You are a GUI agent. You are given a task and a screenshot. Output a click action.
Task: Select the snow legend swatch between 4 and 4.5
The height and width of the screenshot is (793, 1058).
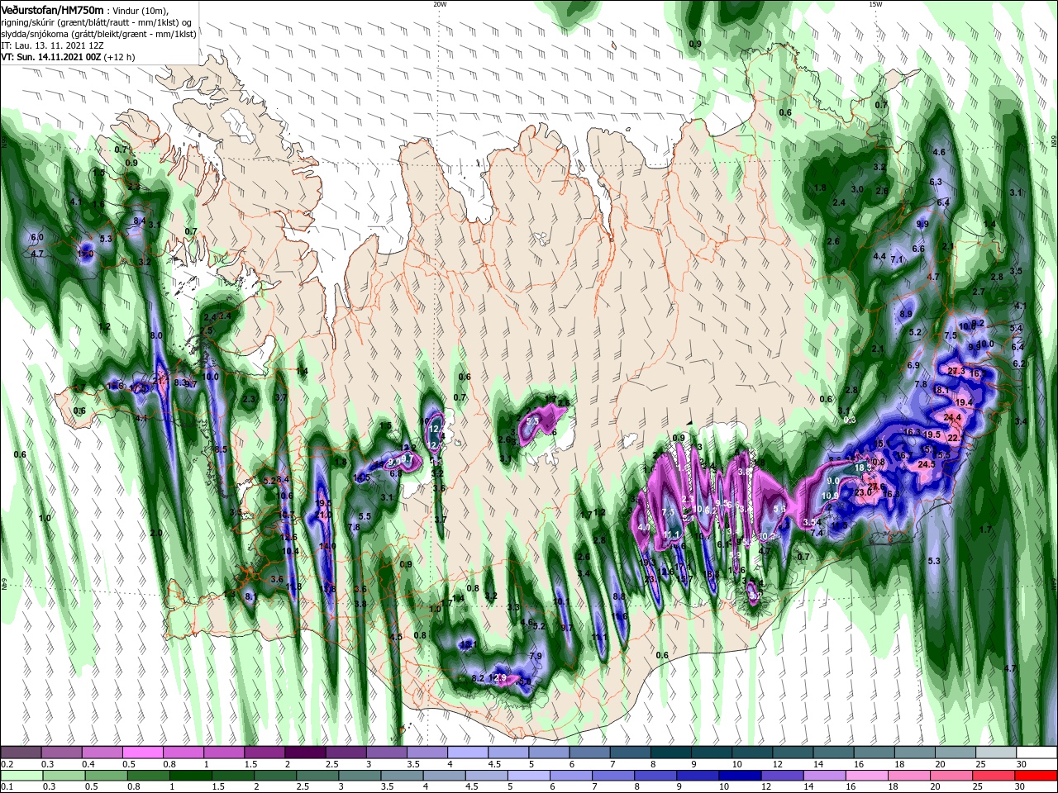tap(466, 753)
